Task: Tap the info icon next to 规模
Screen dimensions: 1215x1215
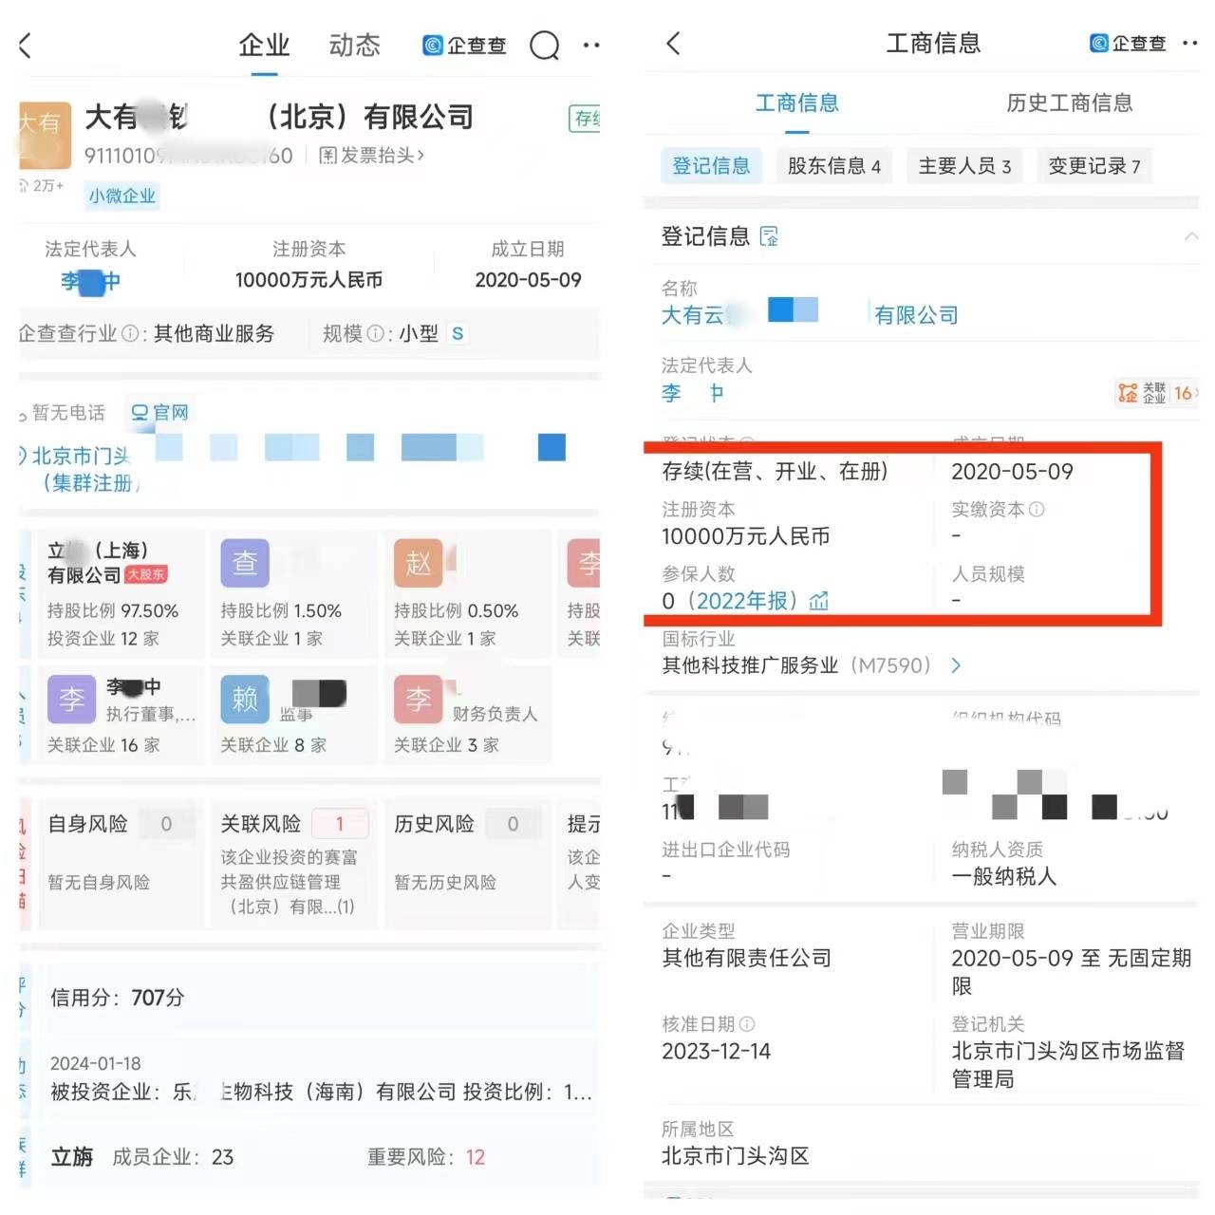Action: pos(375,334)
